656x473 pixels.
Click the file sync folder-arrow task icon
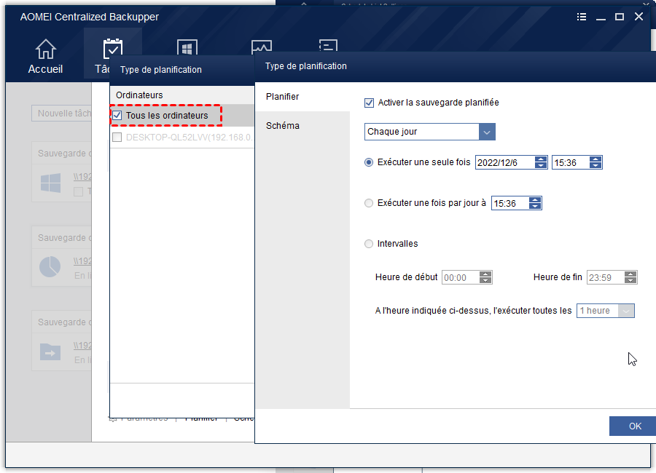tap(50, 351)
